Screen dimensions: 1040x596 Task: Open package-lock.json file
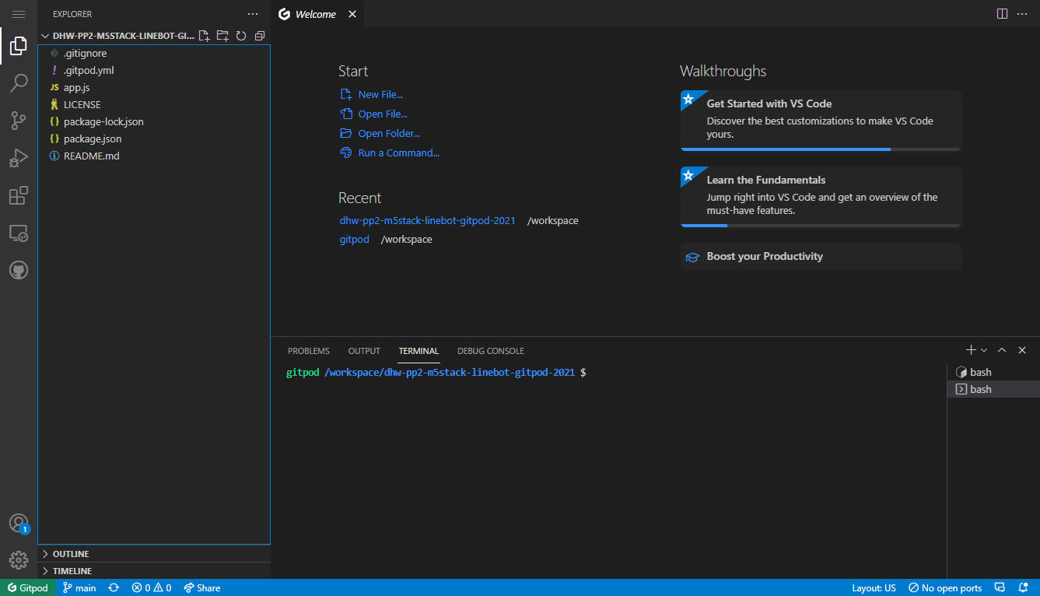[154, 121]
